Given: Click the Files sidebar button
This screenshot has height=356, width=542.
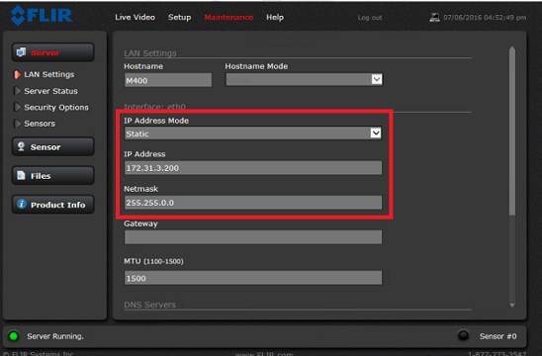Looking at the screenshot, I should [52, 176].
